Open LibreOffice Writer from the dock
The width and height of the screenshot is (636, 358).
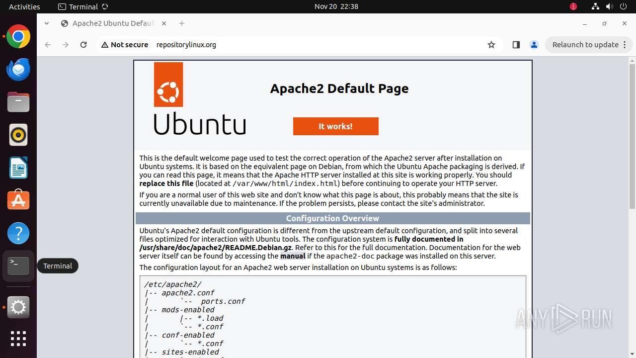click(18, 168)
